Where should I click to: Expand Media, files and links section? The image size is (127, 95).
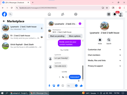click(x=104, y=61)
